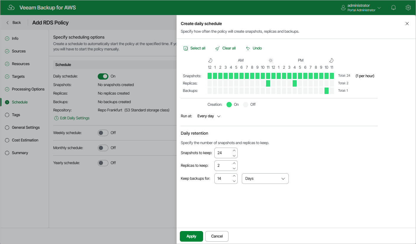Enable the Weekly schedule switch
The width and height of the screenshot is (416, 244).
(103, 133)
